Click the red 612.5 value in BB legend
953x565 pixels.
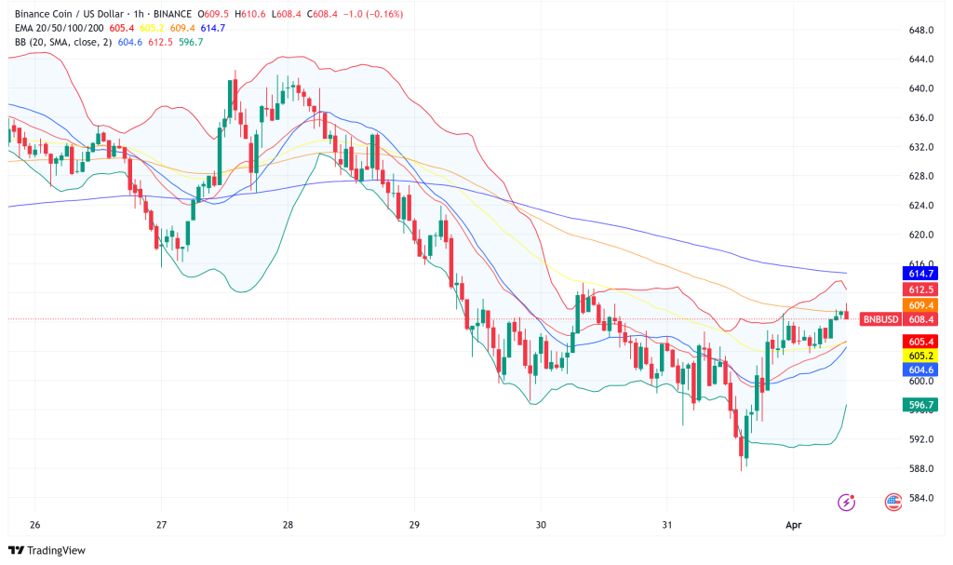tap(160, 42)
